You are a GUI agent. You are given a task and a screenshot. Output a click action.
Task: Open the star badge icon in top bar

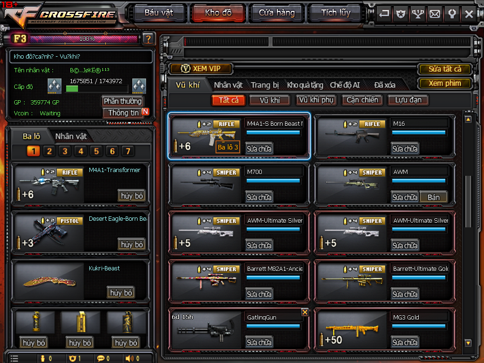[401, 14]
